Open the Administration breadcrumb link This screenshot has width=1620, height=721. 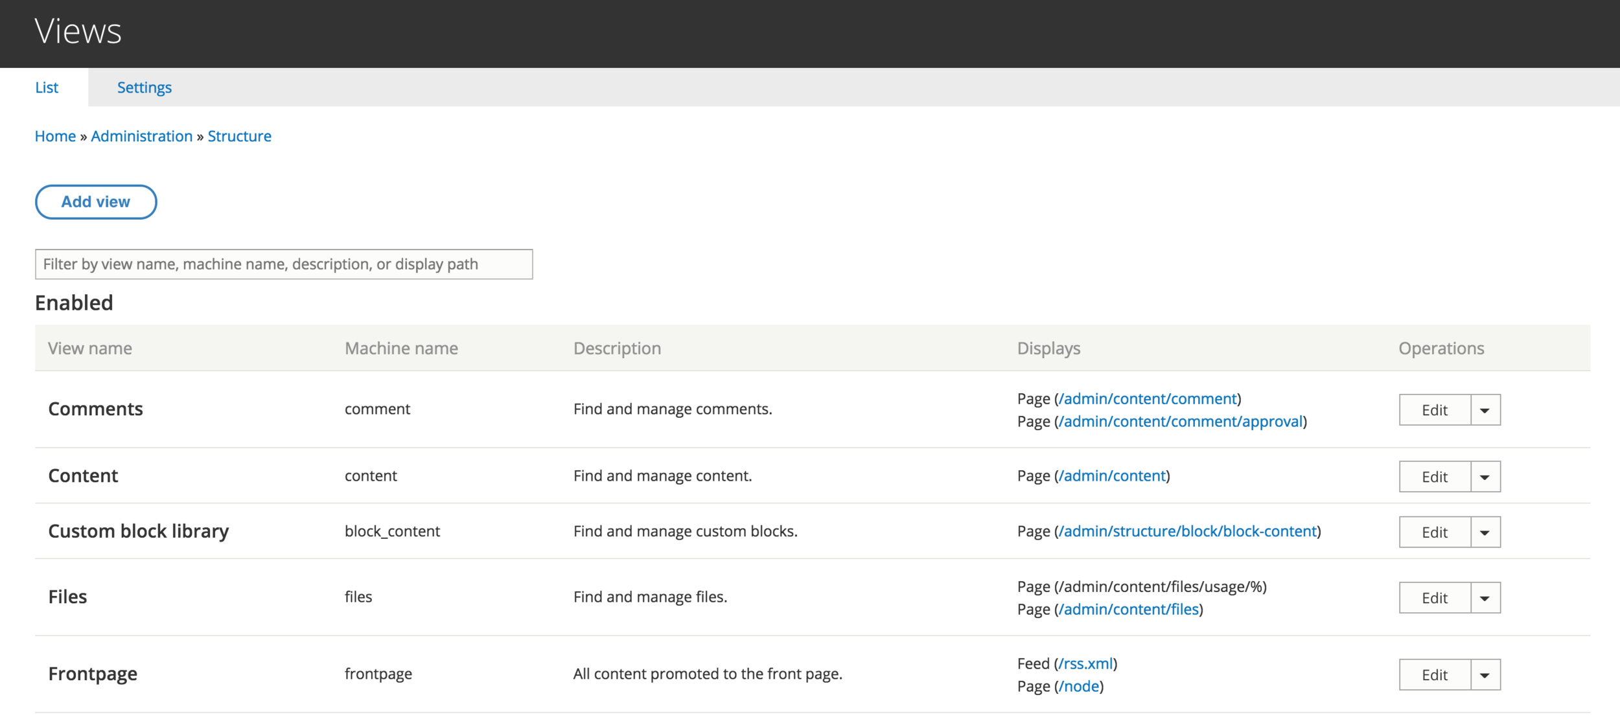141,137
